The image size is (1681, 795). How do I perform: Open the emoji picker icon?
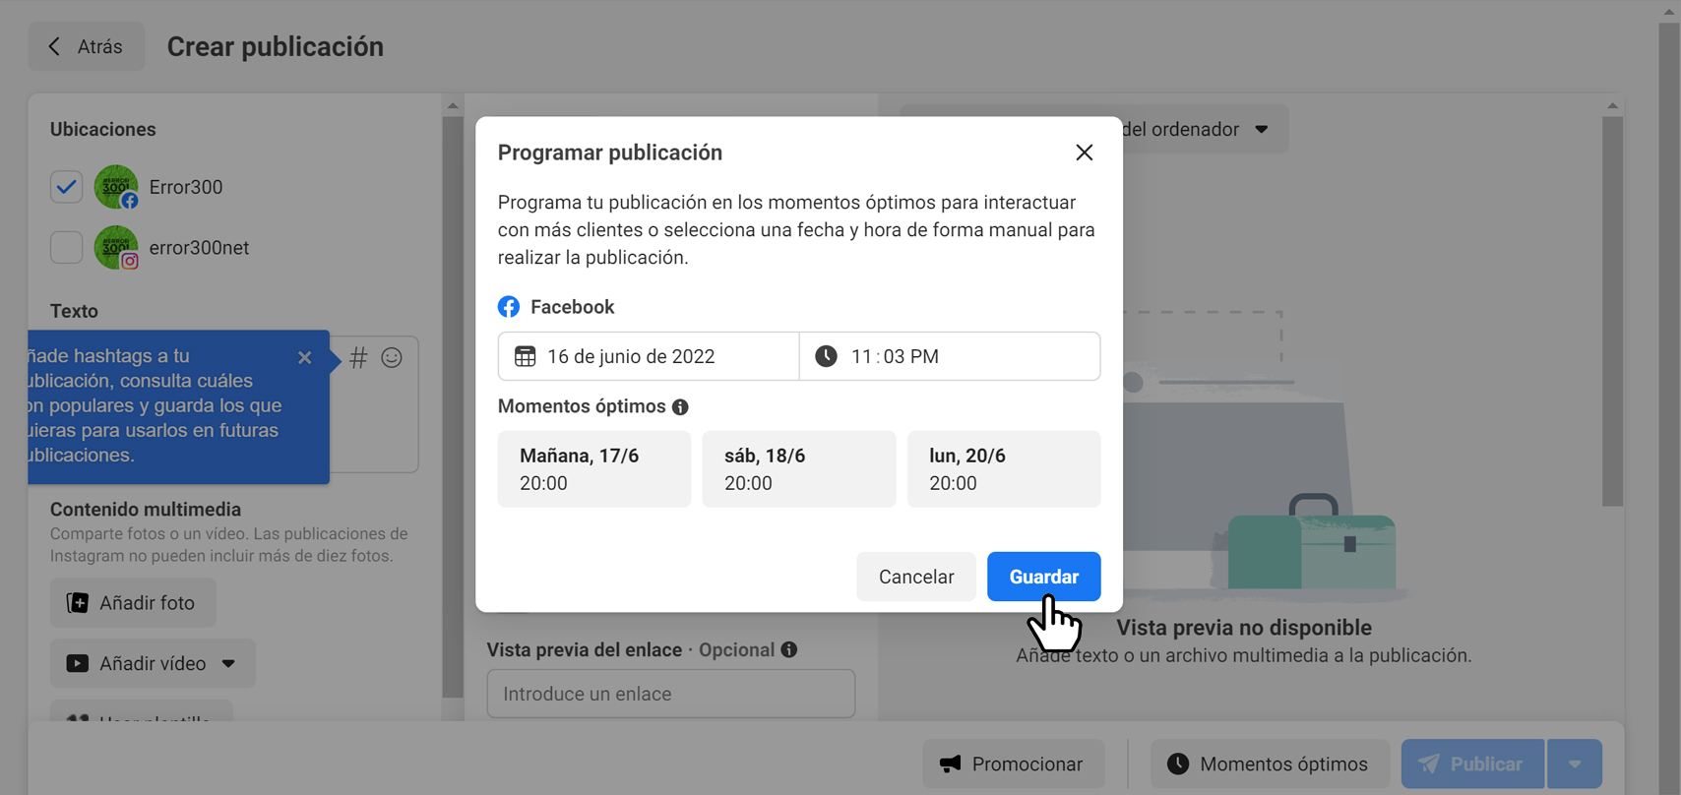[392, 357]
